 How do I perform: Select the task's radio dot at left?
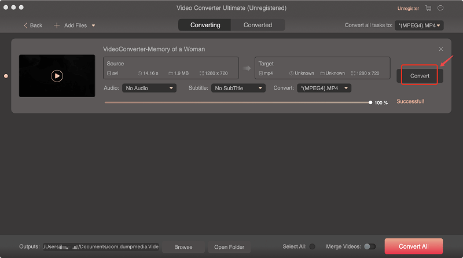click(x=6, y=76)
